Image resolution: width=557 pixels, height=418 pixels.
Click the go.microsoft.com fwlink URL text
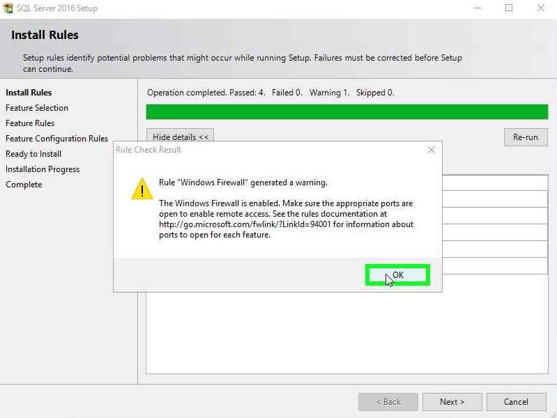[245, 224]
